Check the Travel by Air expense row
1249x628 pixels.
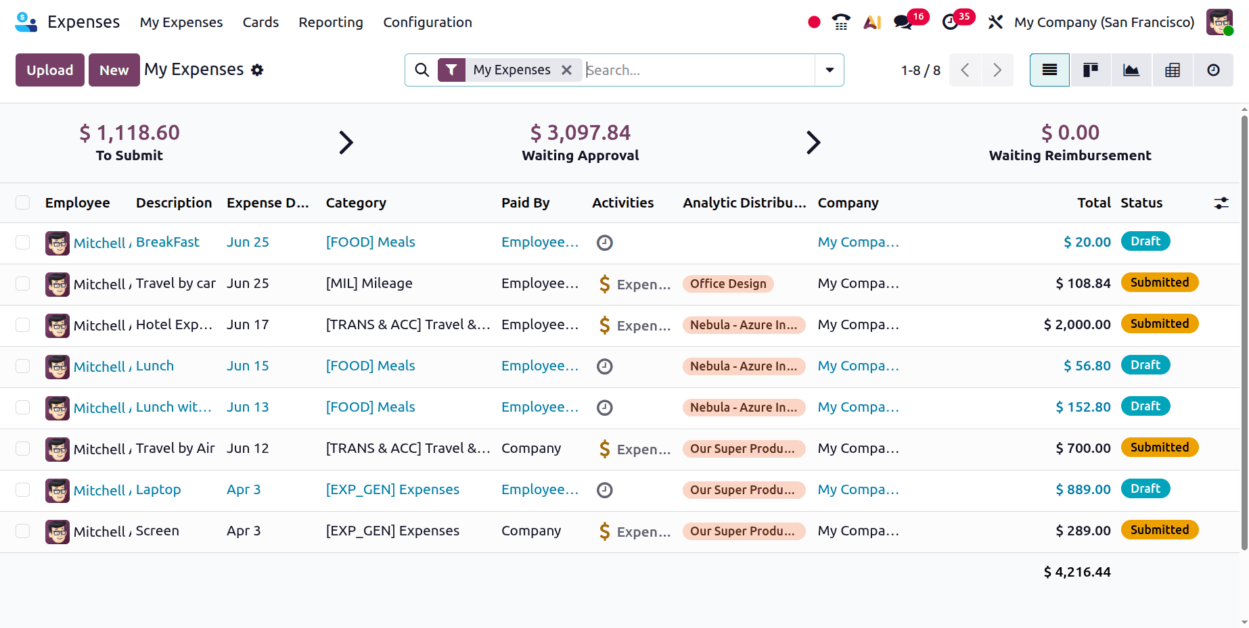[23, 449]
